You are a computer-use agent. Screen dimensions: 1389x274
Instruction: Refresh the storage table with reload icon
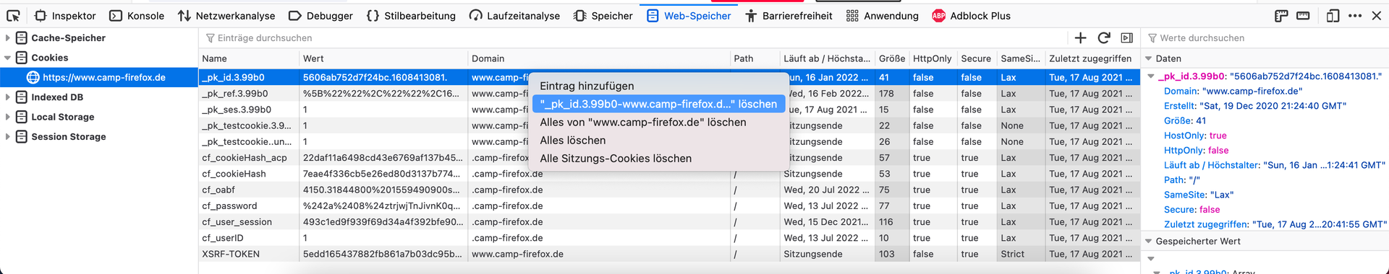pyautogui.click(x=1104, y=37)
